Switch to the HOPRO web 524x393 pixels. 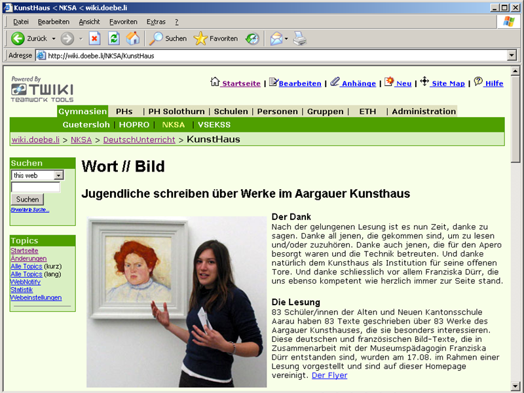click(x=134, y=124)
